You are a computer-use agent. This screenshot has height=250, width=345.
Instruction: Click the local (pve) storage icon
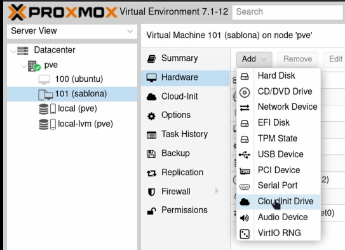47,109
